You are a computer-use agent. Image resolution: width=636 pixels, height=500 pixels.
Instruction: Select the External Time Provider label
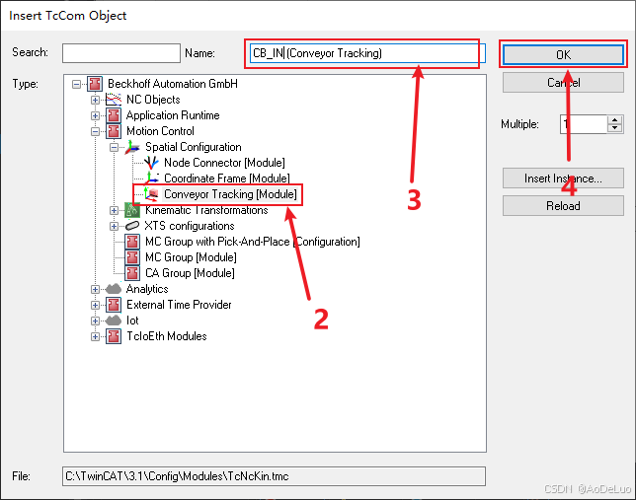pyautogui.click(x=179, y=305)
